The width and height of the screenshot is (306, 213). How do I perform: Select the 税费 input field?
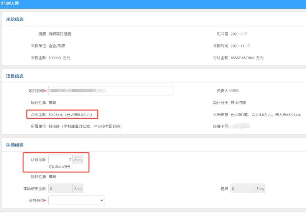click(x=243, y=189)
